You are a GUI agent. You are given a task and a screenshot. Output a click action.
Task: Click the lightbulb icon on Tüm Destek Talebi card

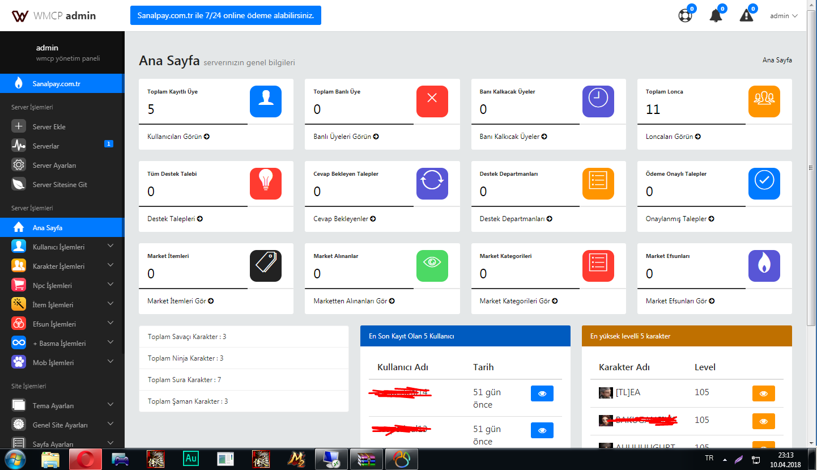coord(266,184)
